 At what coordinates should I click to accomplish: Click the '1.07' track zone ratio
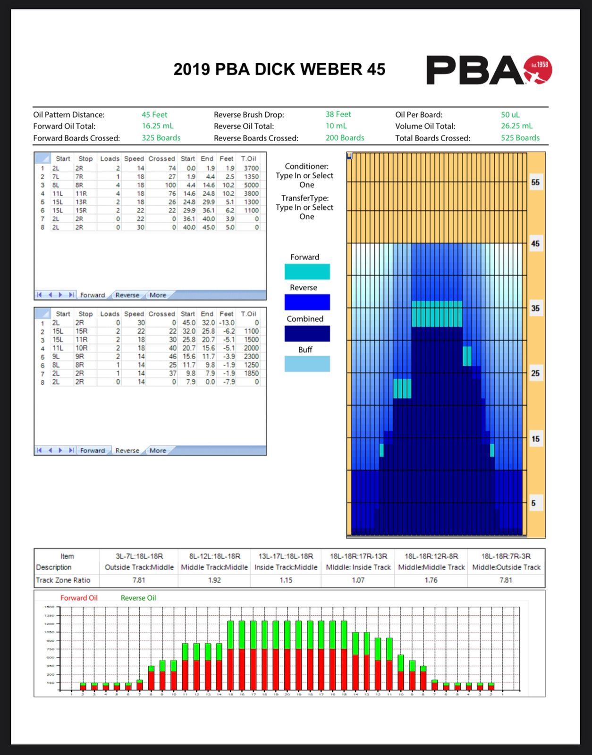click(x=358, y=580)
